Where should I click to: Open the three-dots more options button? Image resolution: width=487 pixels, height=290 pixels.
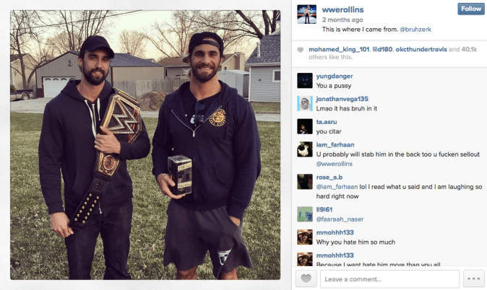474,278
